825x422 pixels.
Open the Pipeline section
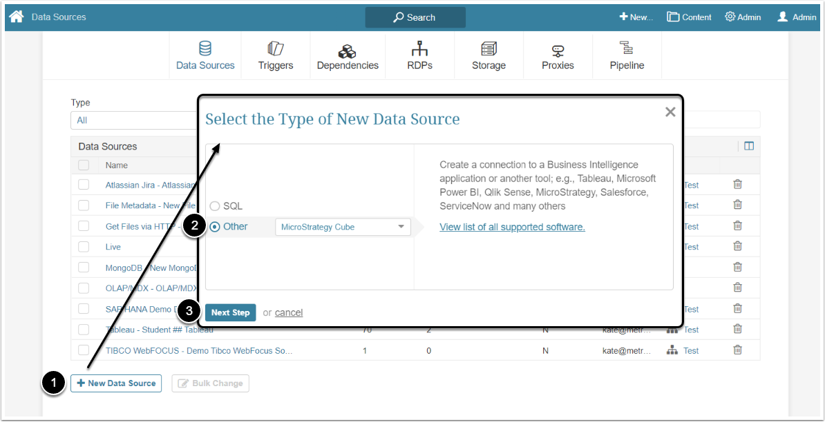627,55
